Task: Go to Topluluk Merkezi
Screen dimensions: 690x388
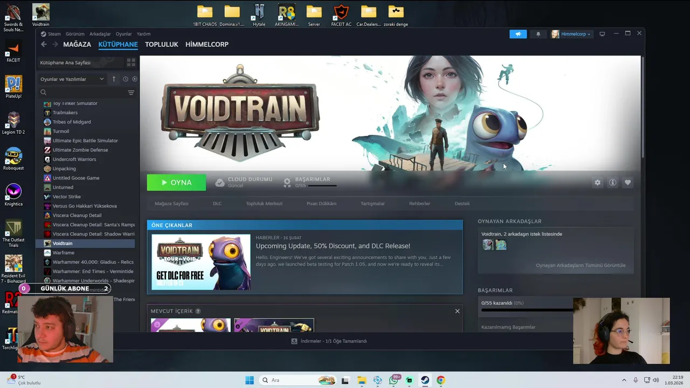Action: (264, 204)
